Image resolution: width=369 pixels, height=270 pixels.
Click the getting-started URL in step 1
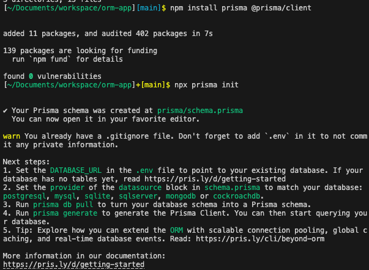pos(215,179)
